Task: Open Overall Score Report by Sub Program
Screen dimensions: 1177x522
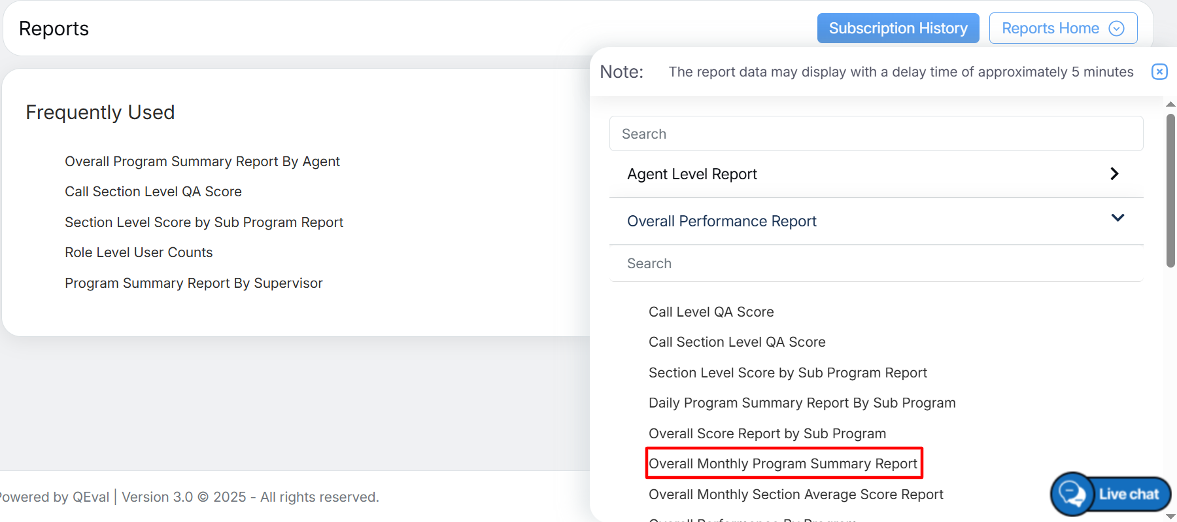Action: coord(767,434)
